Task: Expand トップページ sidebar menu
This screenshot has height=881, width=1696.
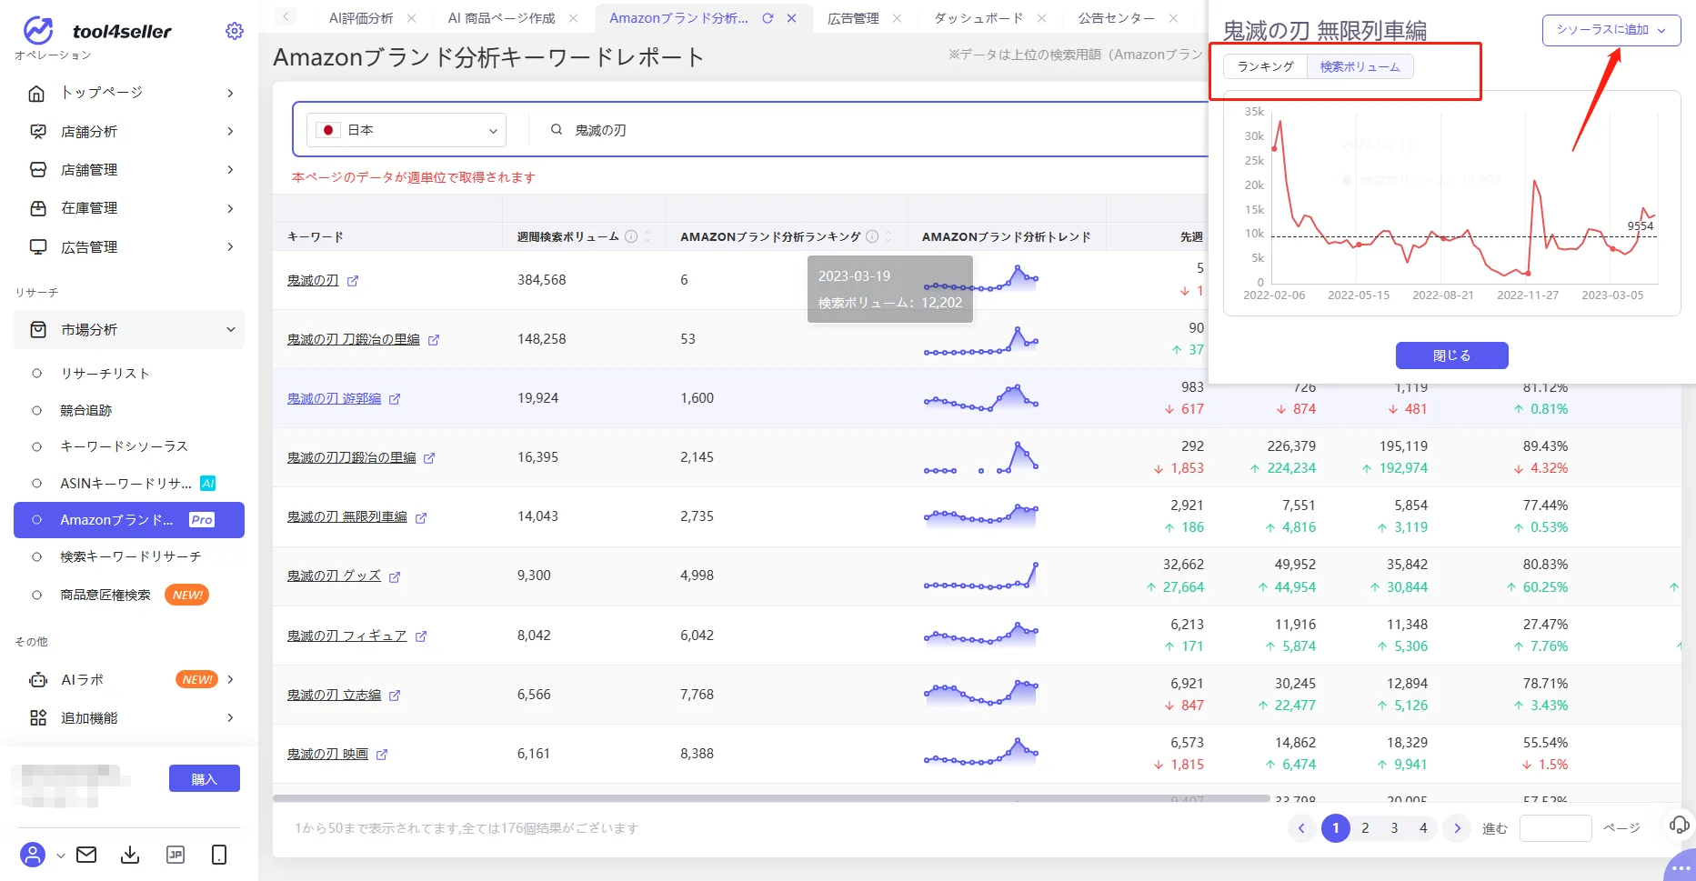Action: (x=129, y=93)
